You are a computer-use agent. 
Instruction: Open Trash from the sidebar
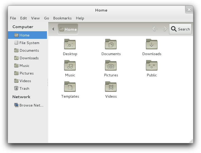pyautogui.click(x=27, y=88)
